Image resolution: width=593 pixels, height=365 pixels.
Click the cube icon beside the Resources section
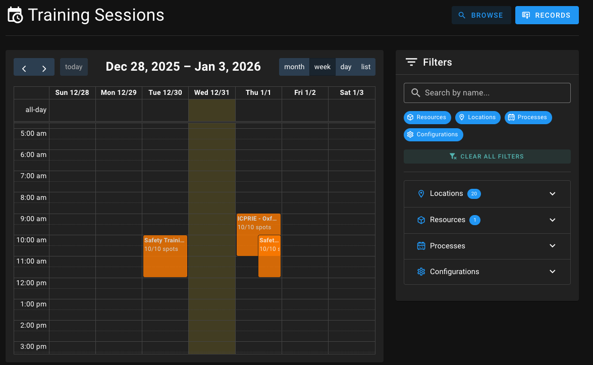tap(421, 220)
